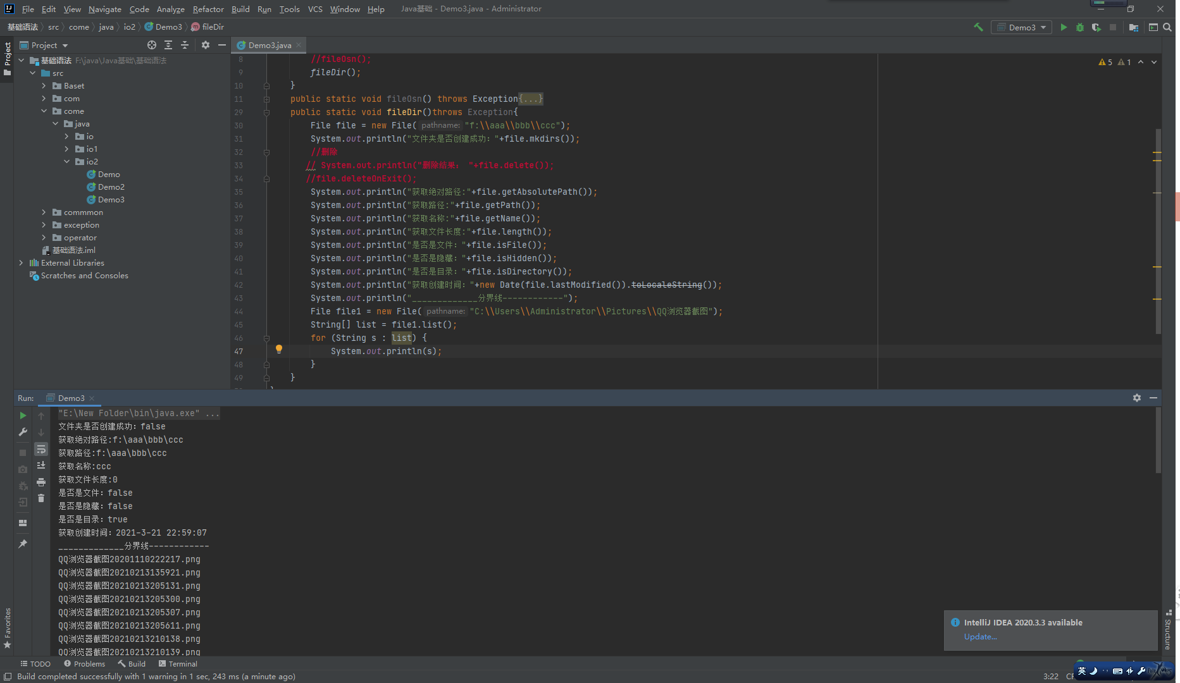
Task: Run Demo3 with the green play button
Action: 1064,27
